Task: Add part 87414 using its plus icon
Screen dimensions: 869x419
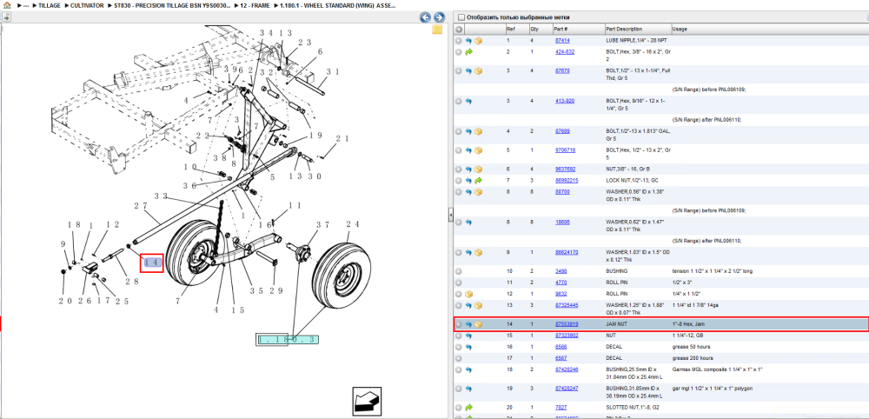Action: (458, 41)
